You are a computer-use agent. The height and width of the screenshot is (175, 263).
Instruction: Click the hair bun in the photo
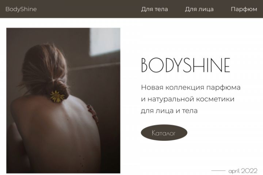(x=61, y=87)
